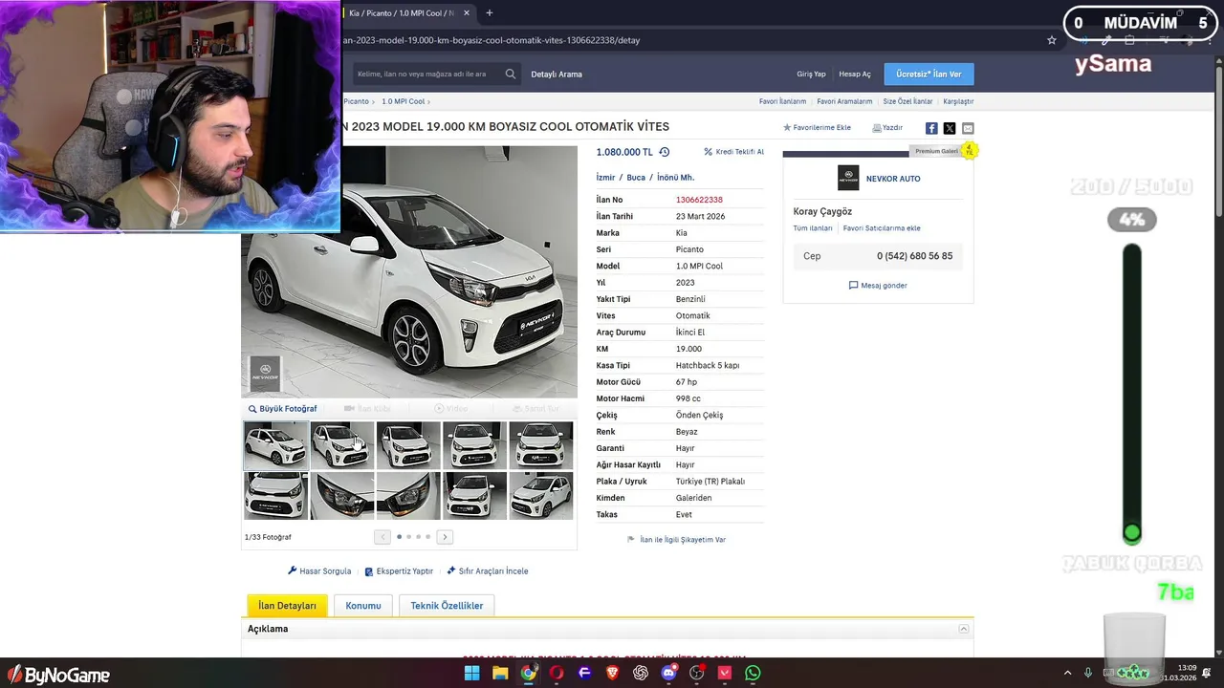Switch to Konumu tab
This screenshot has width=1224, height=688.
point(363,606)
